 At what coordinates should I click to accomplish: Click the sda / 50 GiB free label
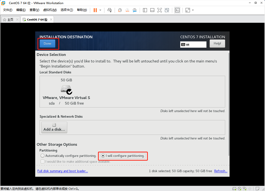[x=66, y=103]
